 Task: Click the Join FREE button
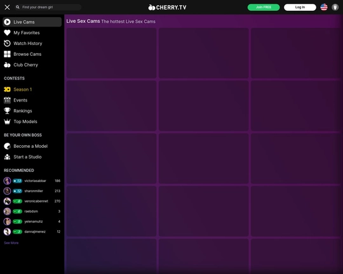click(x=264, y=7)
